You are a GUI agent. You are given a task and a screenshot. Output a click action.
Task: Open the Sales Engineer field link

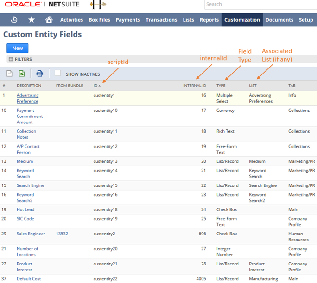coord(31,234)
